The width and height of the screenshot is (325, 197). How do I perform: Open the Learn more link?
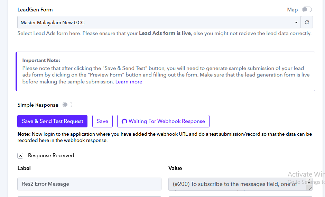coord(129,82)
